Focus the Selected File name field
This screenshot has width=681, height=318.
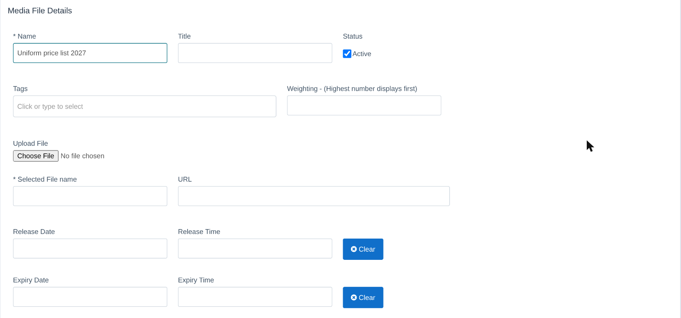point(90,196)
